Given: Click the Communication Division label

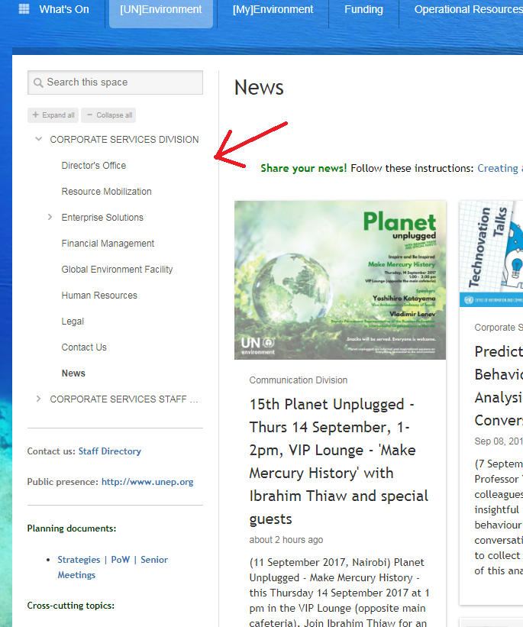Looking at the screenshot, I should (x=299, y=380).
